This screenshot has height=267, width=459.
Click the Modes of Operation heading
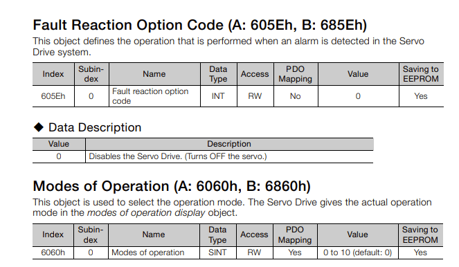[x=172, y=186]
